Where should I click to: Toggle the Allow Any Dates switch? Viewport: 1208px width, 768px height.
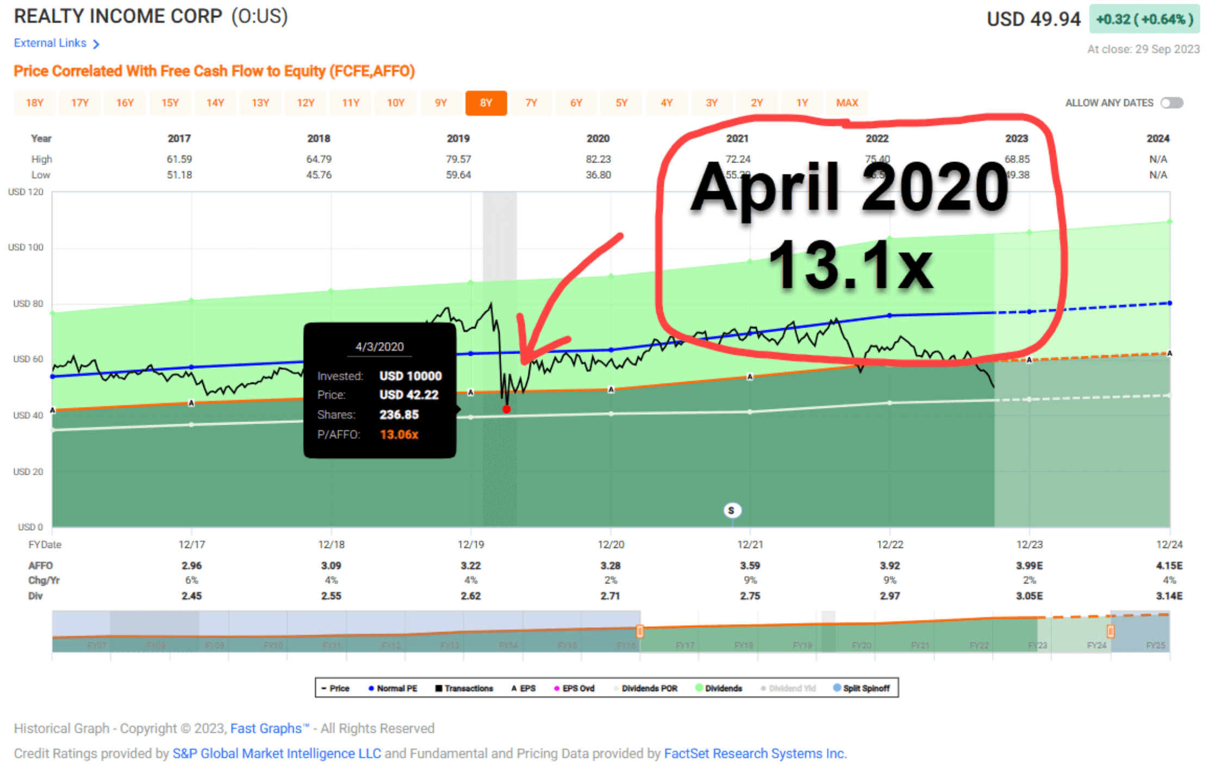tap(1172, 103)
